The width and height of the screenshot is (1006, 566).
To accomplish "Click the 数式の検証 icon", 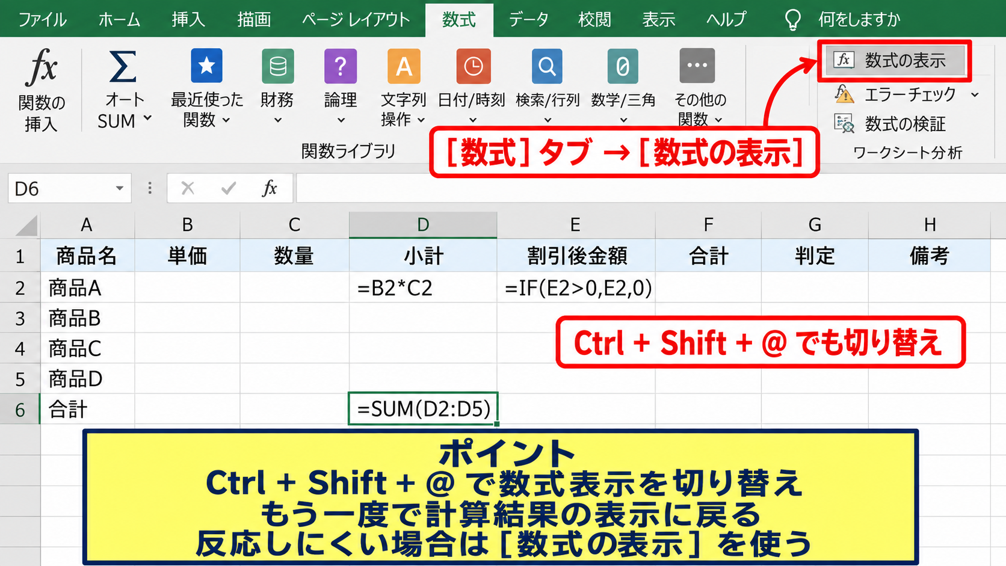I will click(x=844, y=123).
